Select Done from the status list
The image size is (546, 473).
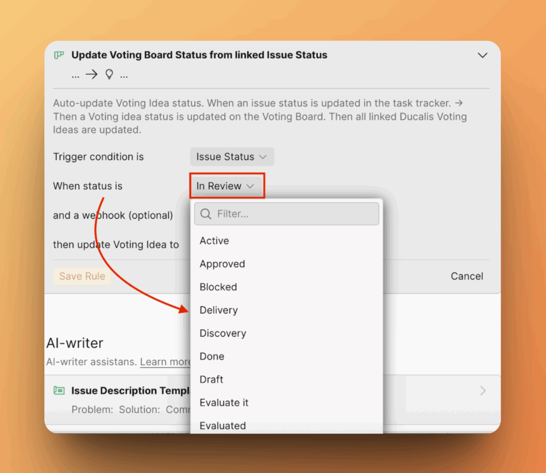click(212, 356)
